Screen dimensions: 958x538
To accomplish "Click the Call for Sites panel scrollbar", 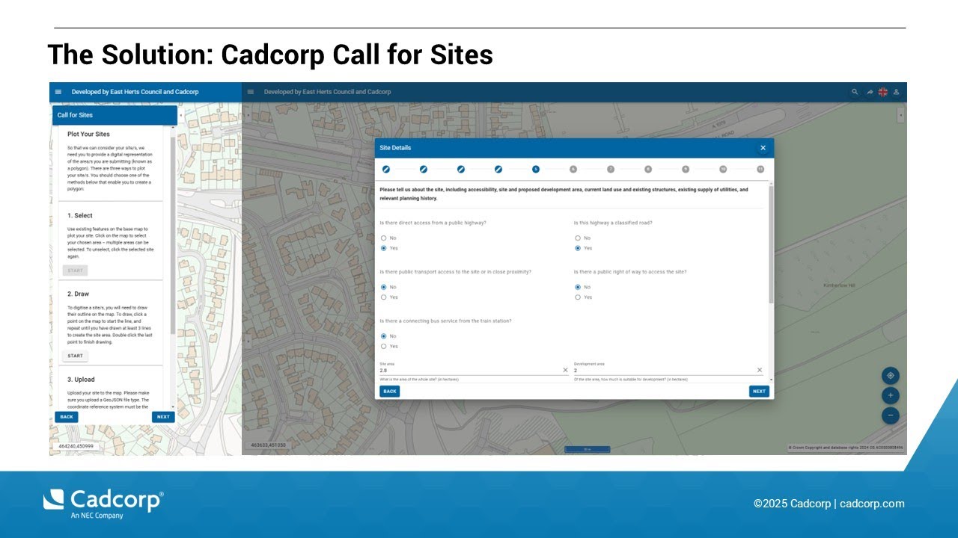I will [173, 235].
